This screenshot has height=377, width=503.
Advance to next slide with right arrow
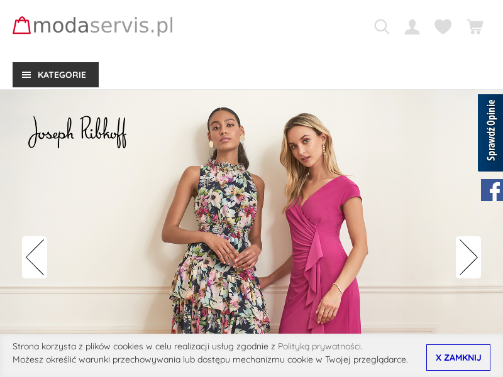click(x=468, y=257)
